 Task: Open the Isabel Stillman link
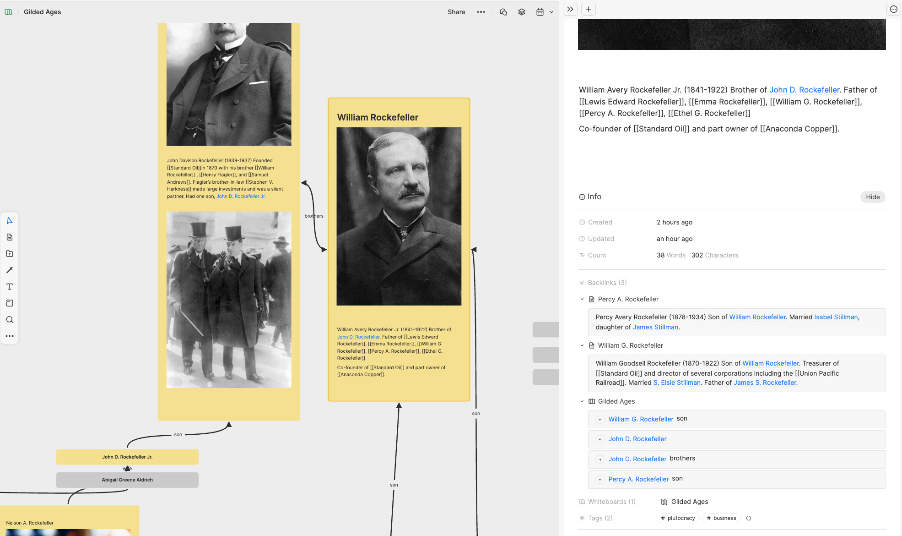coord(836,317)
